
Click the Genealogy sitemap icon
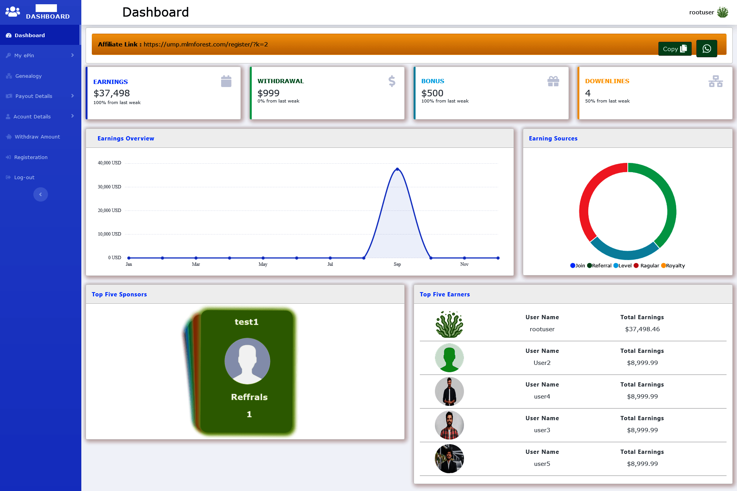(9, 76)
